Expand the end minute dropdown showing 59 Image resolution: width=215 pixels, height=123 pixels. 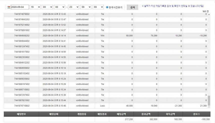point(86,7)
